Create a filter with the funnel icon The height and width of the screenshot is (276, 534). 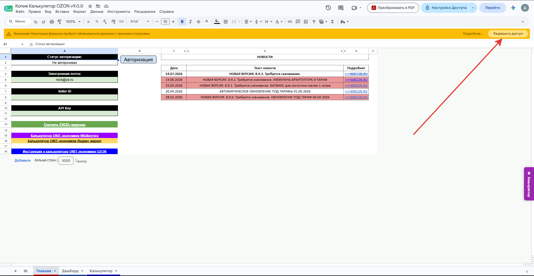pos(314,22)
